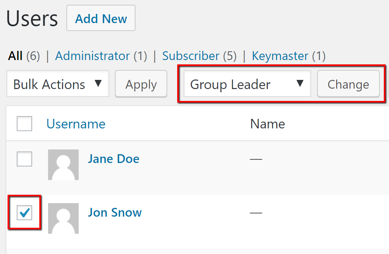Viewport: 389px width, 254px height.
Task: Click Jon Snow's empty Name cell dash
Action: 256,213
